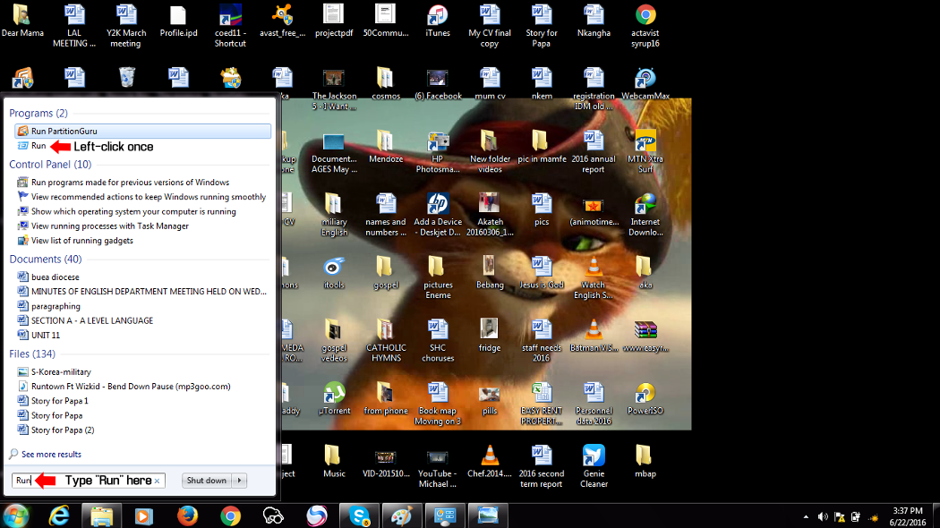Click the Documents (40) group heading
This screenshot has width=940, height=528.
coord(46,259)
